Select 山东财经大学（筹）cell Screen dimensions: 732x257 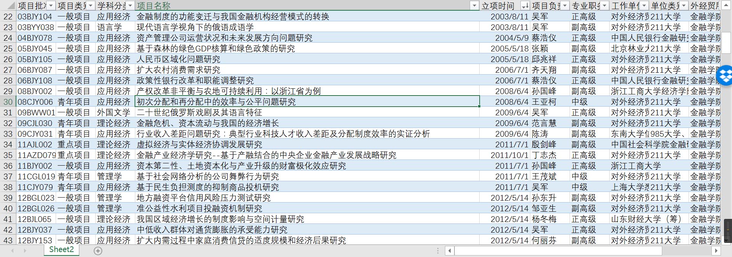[x=629, y=219]
